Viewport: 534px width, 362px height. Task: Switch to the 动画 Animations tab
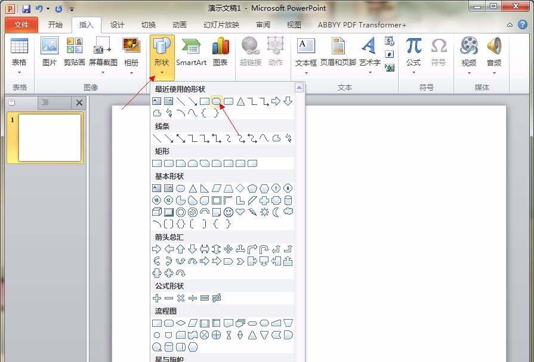(180, 25)
